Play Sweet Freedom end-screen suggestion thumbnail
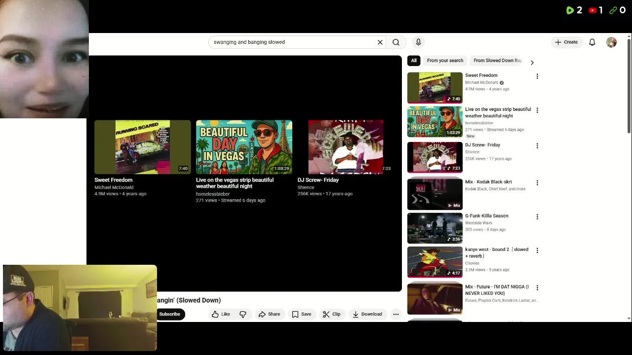Screen dimensions: 632x355 [143, 147]
